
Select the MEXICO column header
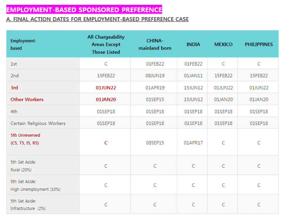pyautogui.click(x=223, y=44)
